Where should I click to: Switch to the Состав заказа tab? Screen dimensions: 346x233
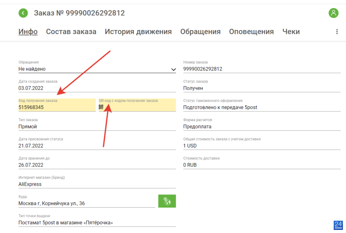pyautogui.click(x=71, y=32)
